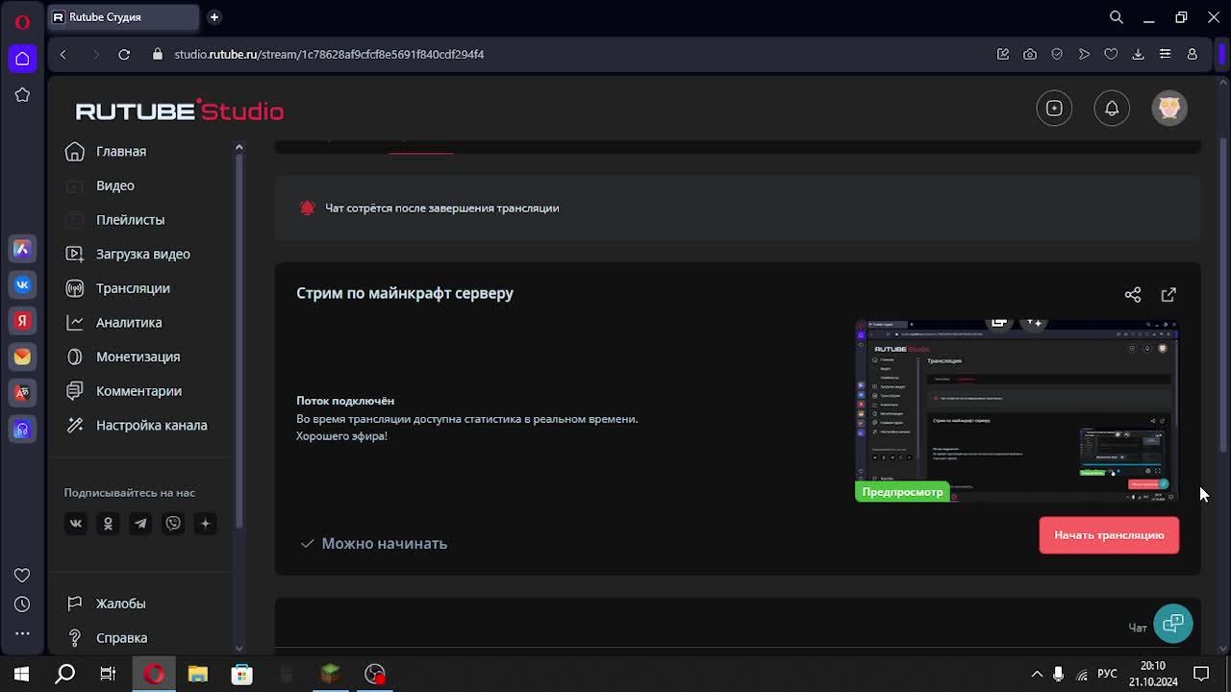Click the address bar URL

coord(329,55)
